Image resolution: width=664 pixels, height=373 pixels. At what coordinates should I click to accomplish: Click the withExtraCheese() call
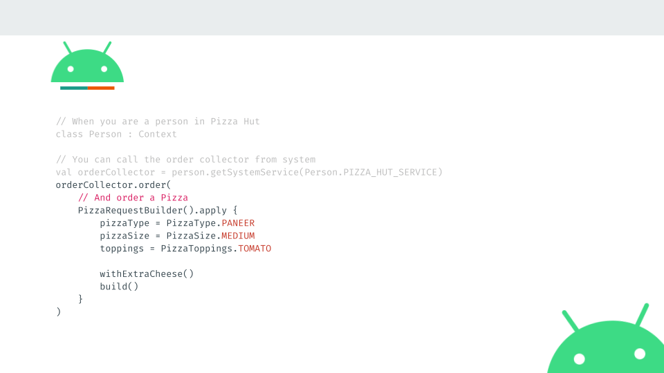tap(147, 274)
